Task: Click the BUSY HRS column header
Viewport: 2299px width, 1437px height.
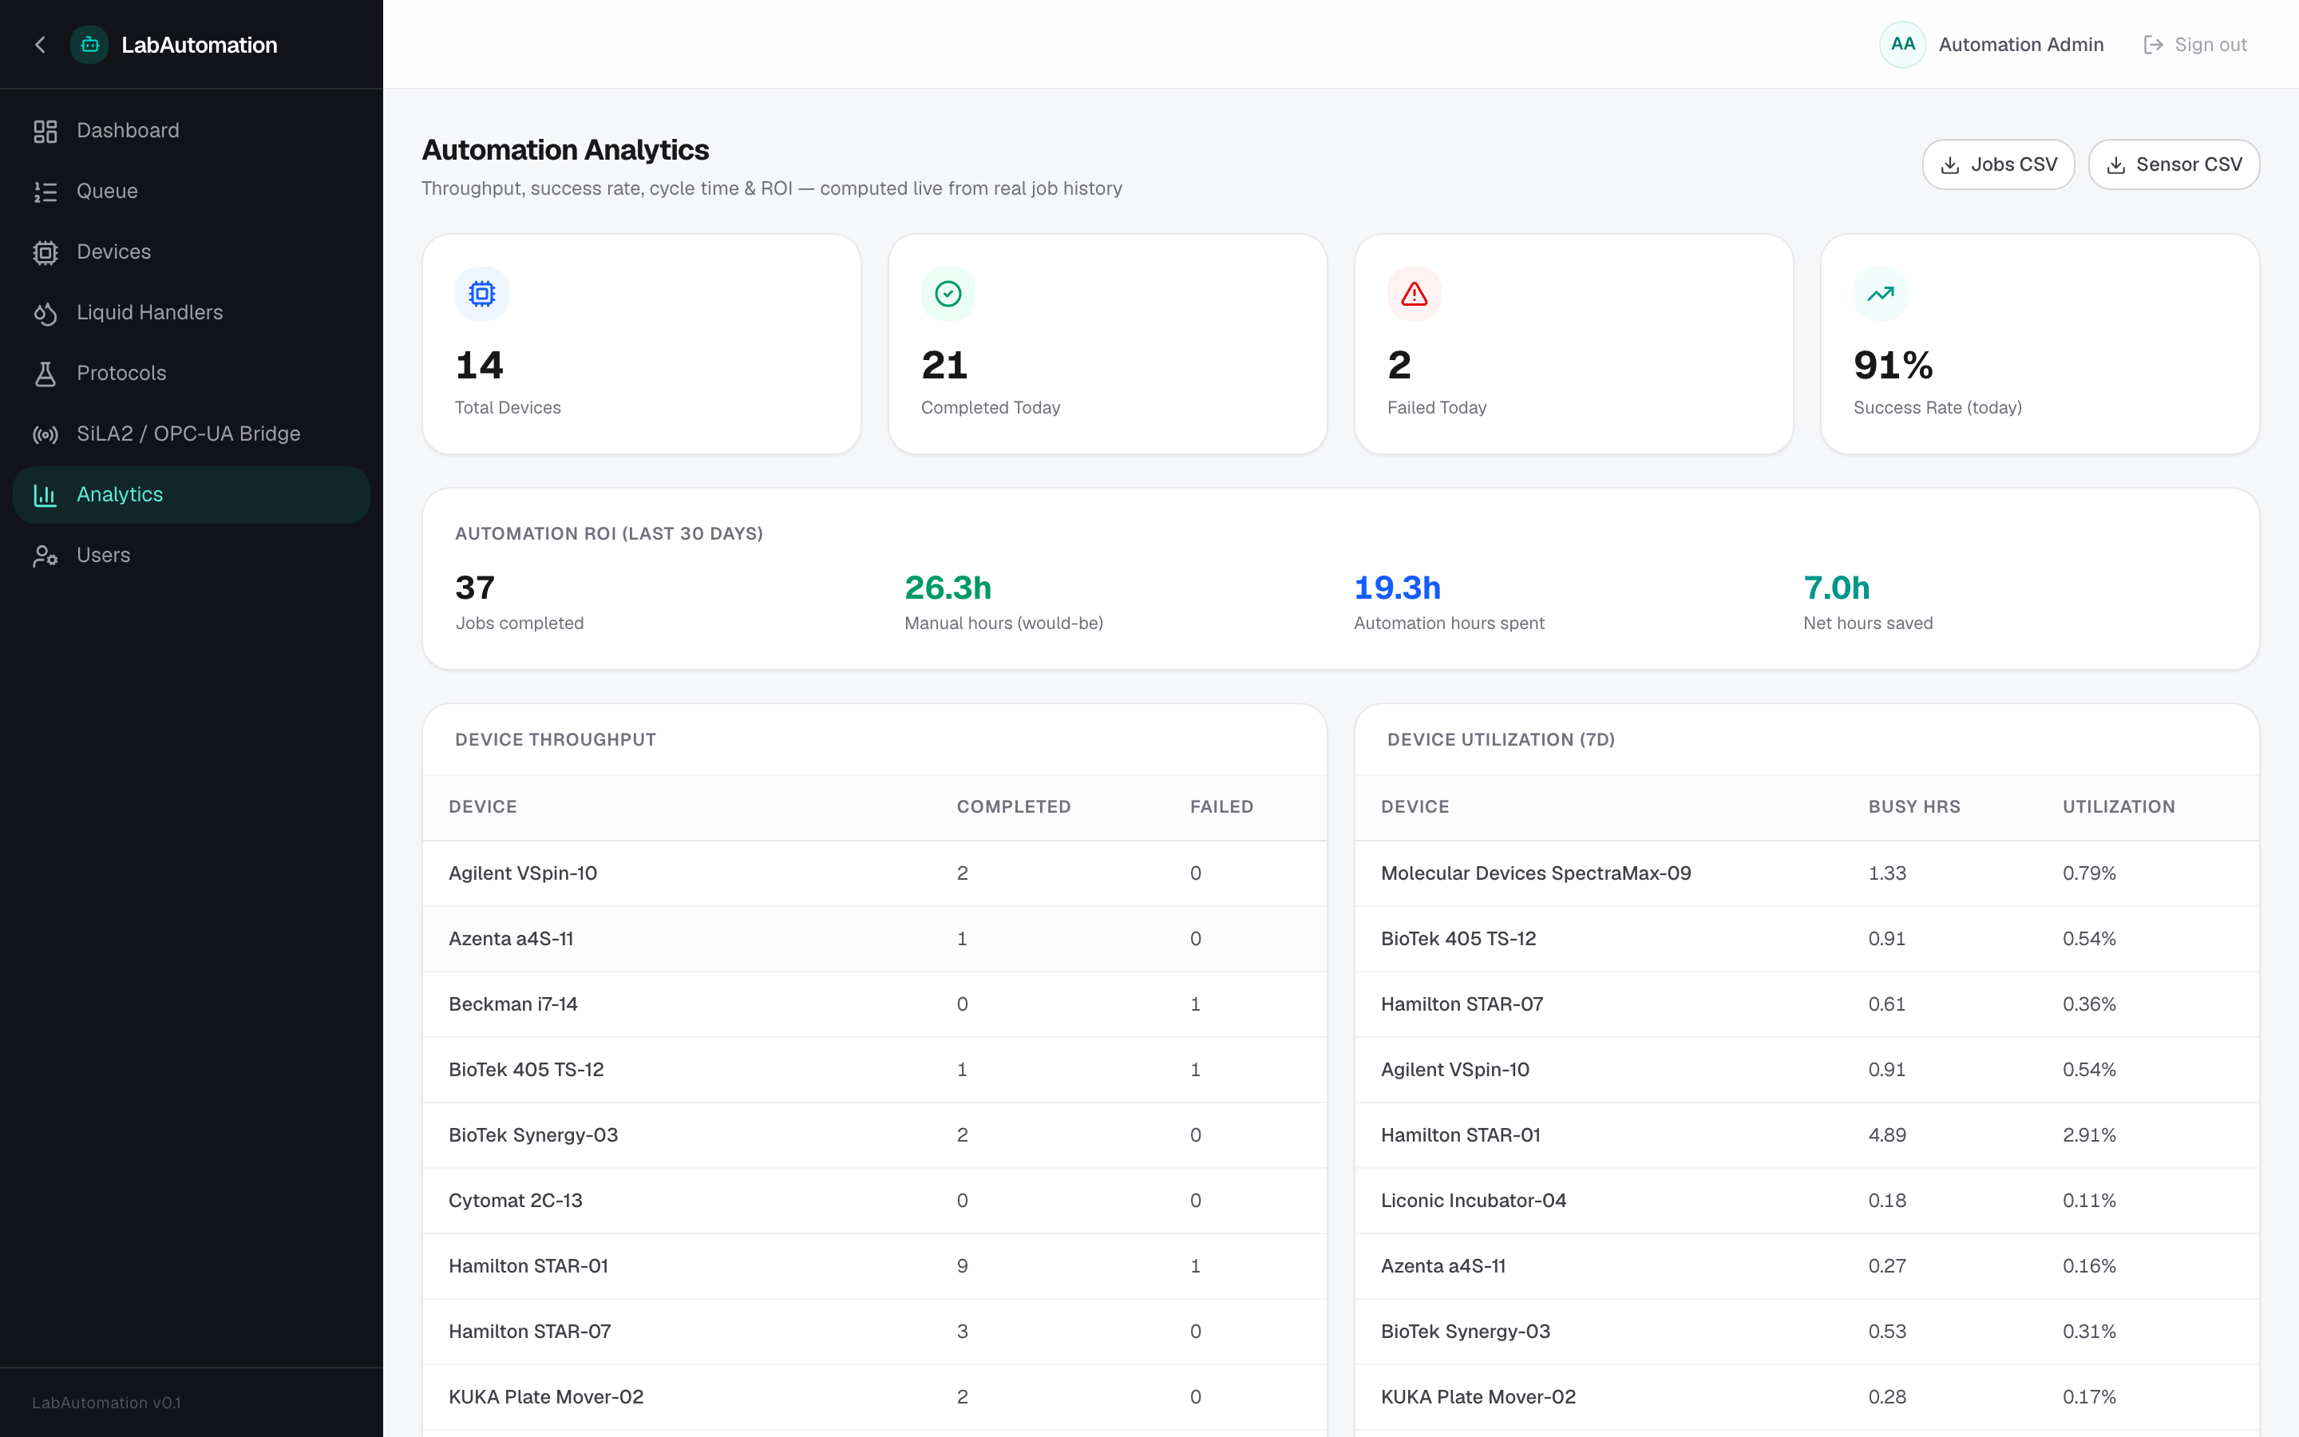Action: click(1914, 807)
